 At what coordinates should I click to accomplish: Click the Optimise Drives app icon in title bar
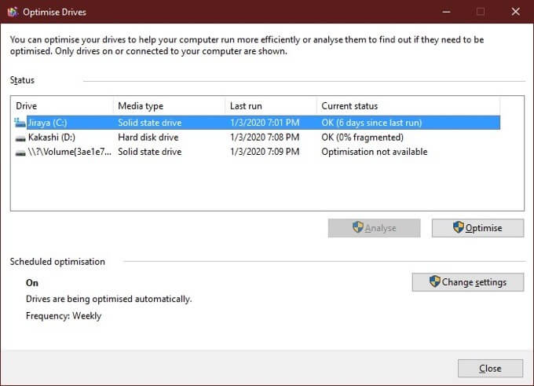(x=13, y=12)
